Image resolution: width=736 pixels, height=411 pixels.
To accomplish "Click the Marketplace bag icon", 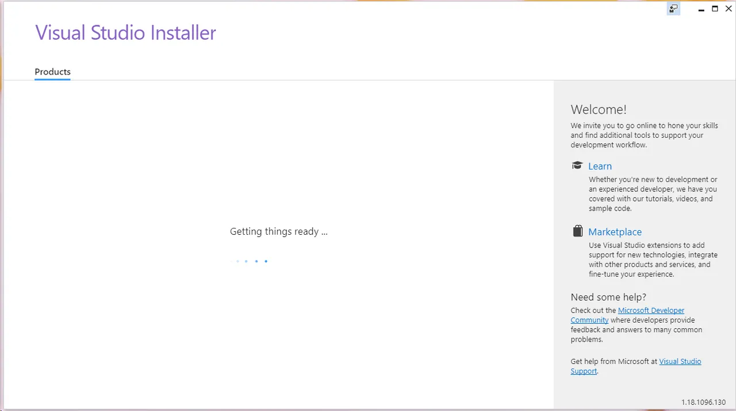I will click(x=578, y=231).
